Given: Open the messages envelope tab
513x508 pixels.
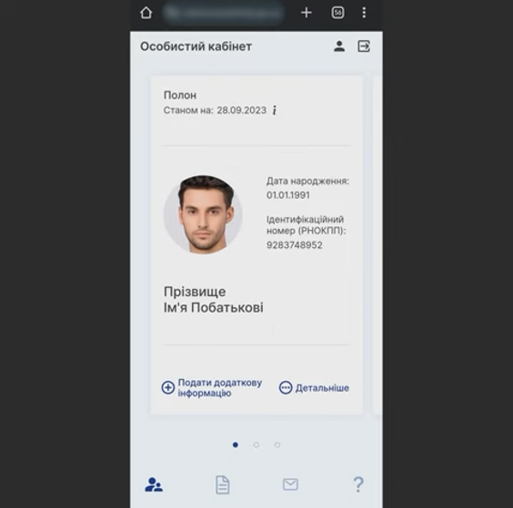Looking at the screenshot, I should [290, 484].
